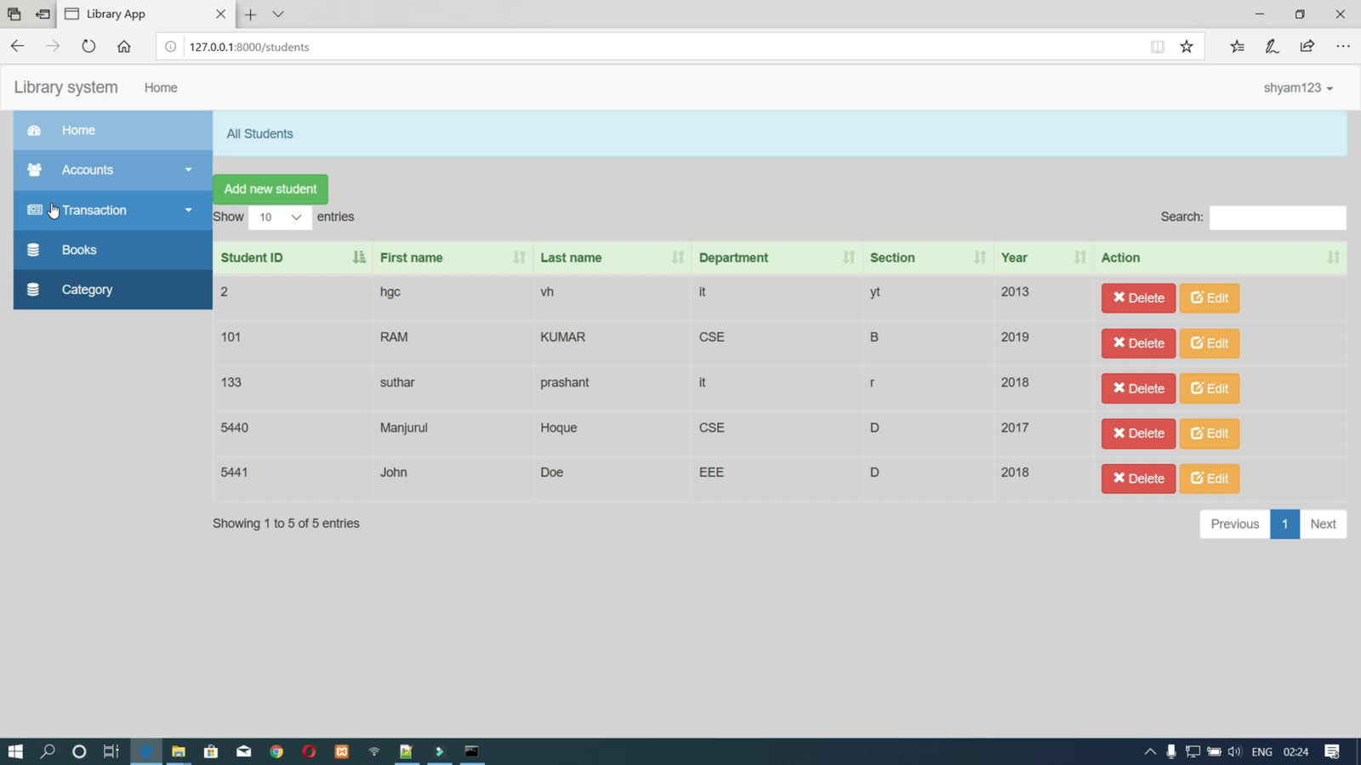This screenshot has width=1361, height=765.
Task: Click the Accounts users icon in sidebar
Action: click(x=34, y=170)
